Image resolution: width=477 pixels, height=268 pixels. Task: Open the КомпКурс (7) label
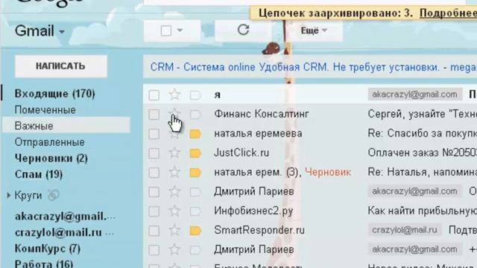48,249
